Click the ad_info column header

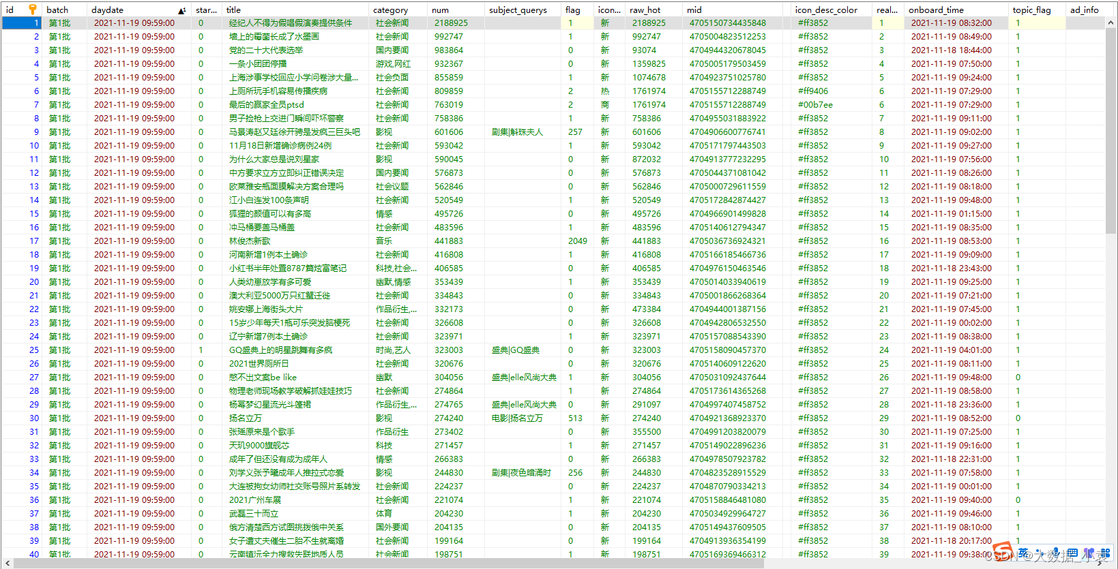1086,10
